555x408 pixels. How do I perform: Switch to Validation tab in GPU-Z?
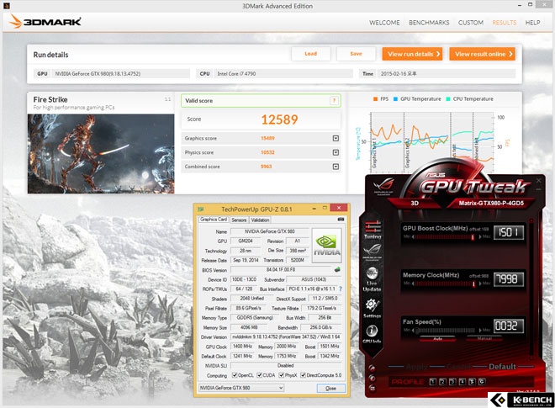(x=260, y=220)
